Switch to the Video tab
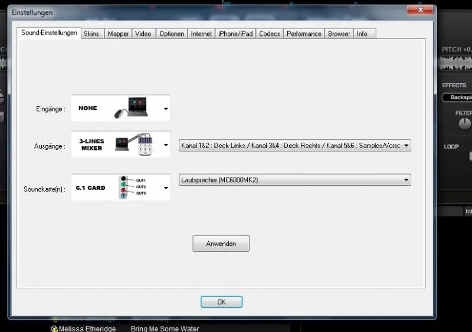Viewport: 472px width, 332px height. 143,34
